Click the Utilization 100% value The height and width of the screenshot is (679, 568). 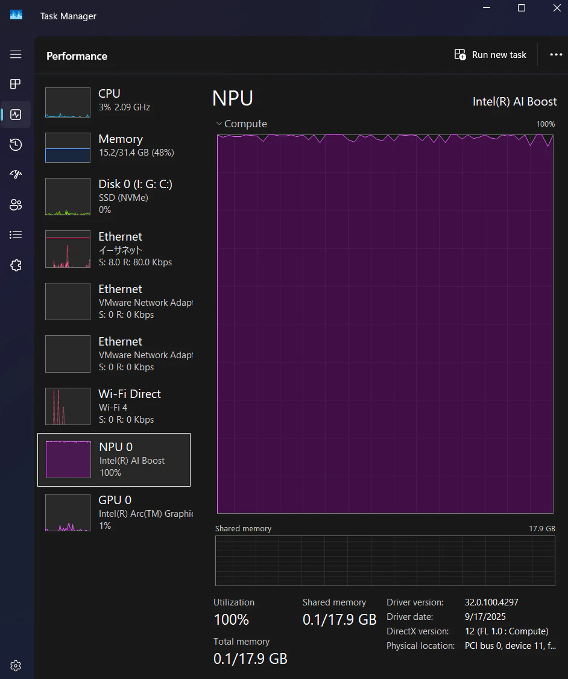231,620
